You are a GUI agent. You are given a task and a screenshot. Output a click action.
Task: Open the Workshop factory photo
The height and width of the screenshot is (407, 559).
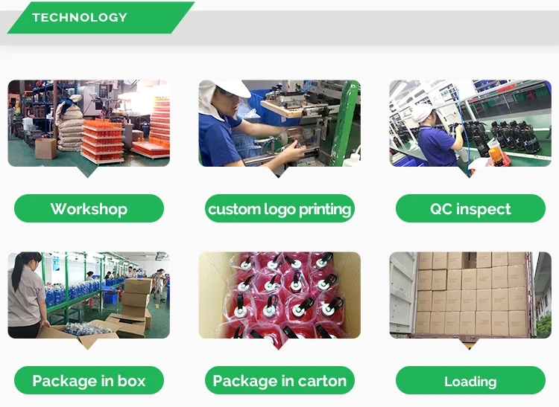tap(89, 123)
